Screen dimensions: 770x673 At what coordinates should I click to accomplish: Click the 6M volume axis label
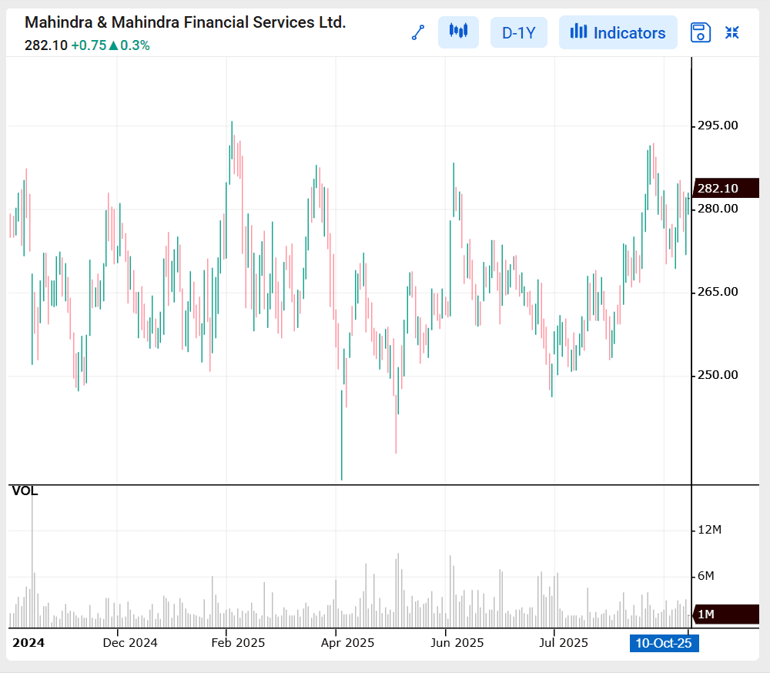pos(705,576)
